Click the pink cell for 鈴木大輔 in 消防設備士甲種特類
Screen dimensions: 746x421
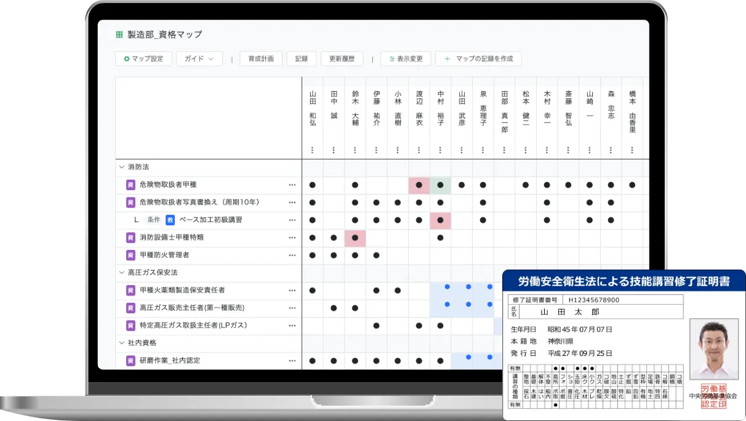pyautogui.click(x=355, y=238)
